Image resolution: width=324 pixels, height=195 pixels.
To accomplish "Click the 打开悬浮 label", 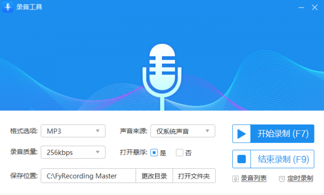I will click(134, 152).
